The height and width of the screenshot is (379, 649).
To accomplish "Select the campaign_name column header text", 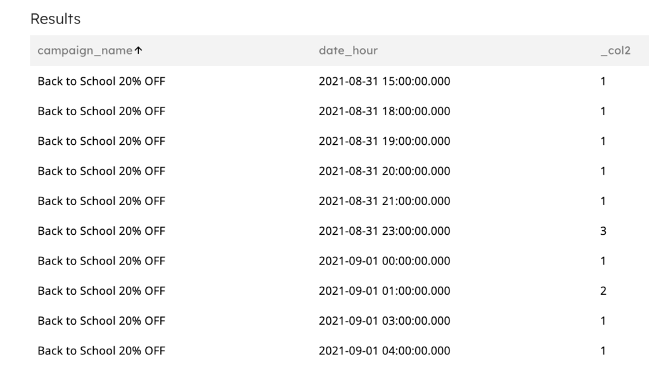I will tap(85, 51).
